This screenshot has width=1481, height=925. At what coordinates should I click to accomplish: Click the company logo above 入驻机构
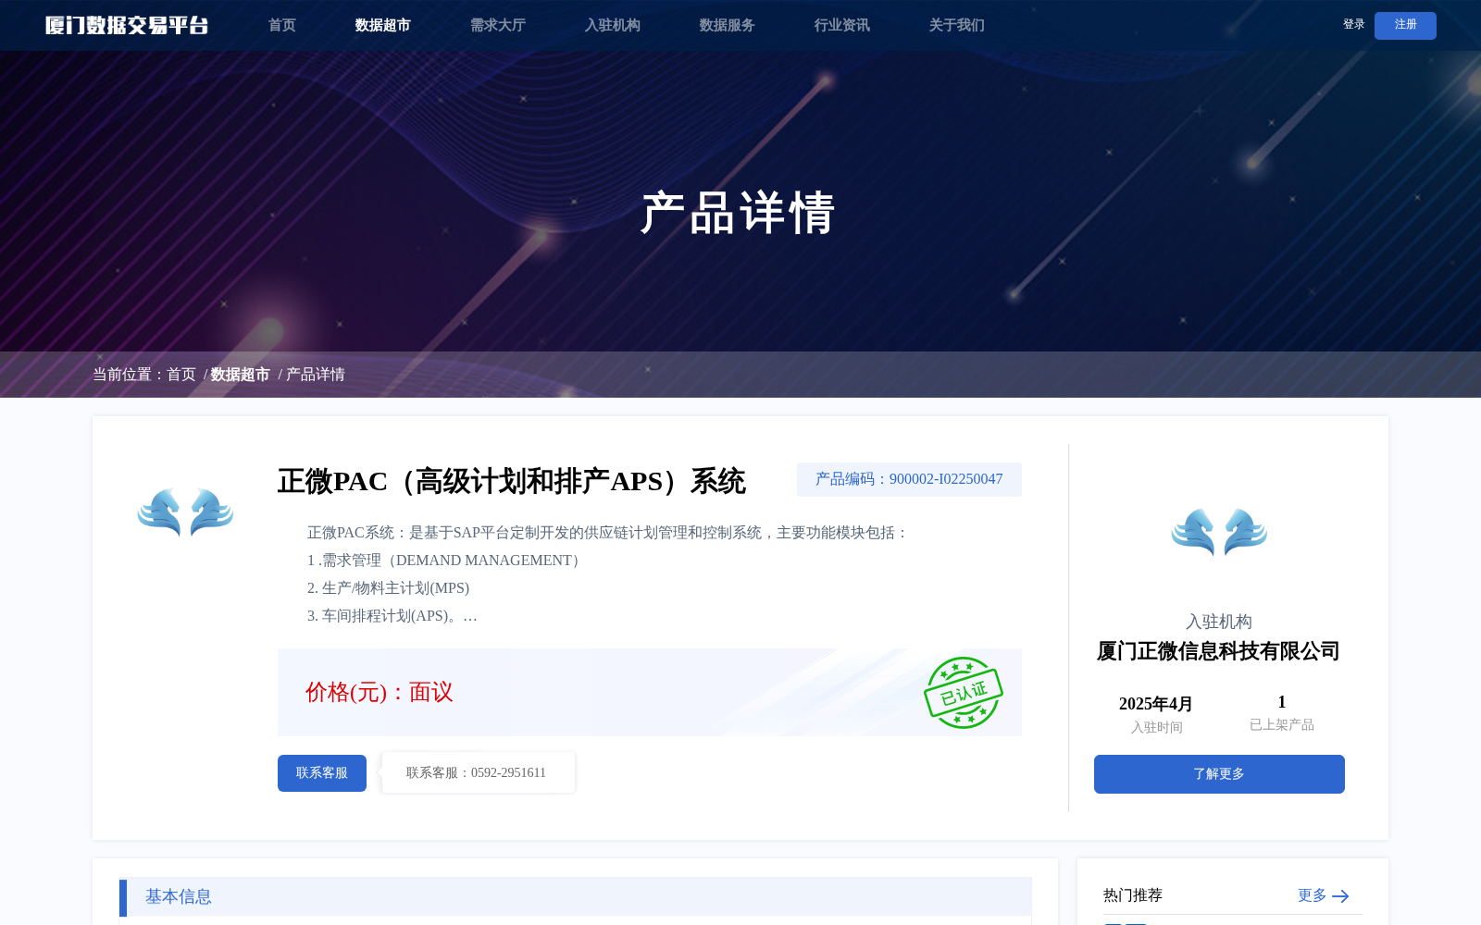(1219, 532)
